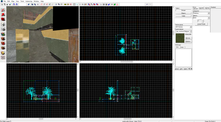Open the Current texture dropdown
This screenshot has height=122, width=221.
point(184,31)
